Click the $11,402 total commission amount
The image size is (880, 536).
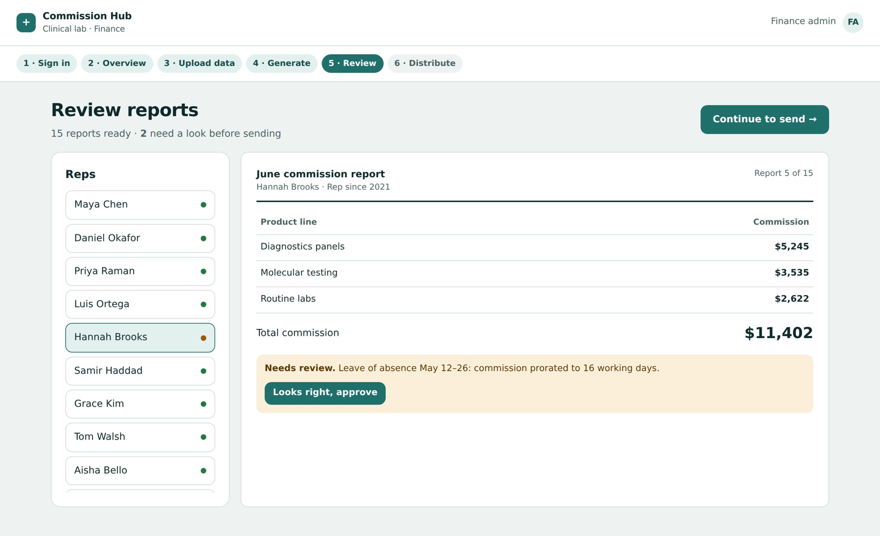tap(778, 333)
